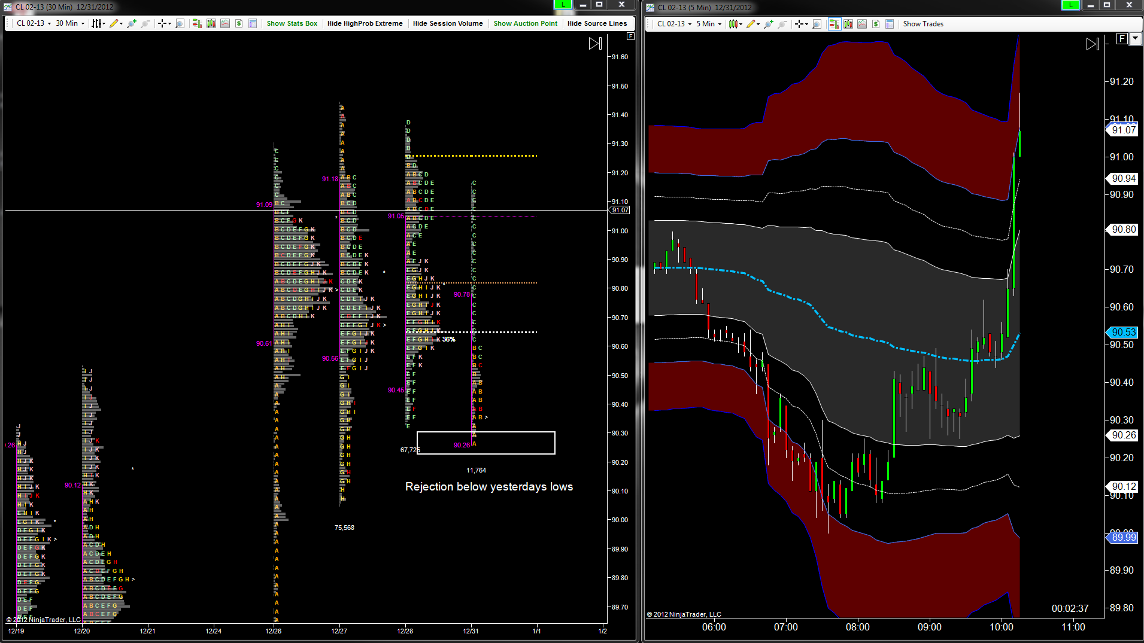
Task: Select the 'Rejection below yesterdays lows' annotation
Action: (x=489, y=487)
